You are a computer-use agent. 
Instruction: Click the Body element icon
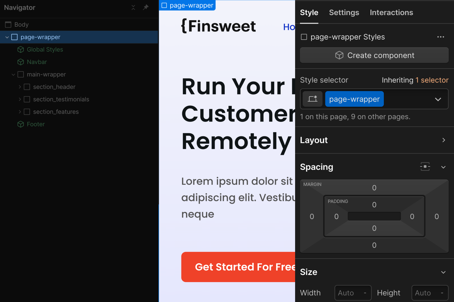[8, 24]
